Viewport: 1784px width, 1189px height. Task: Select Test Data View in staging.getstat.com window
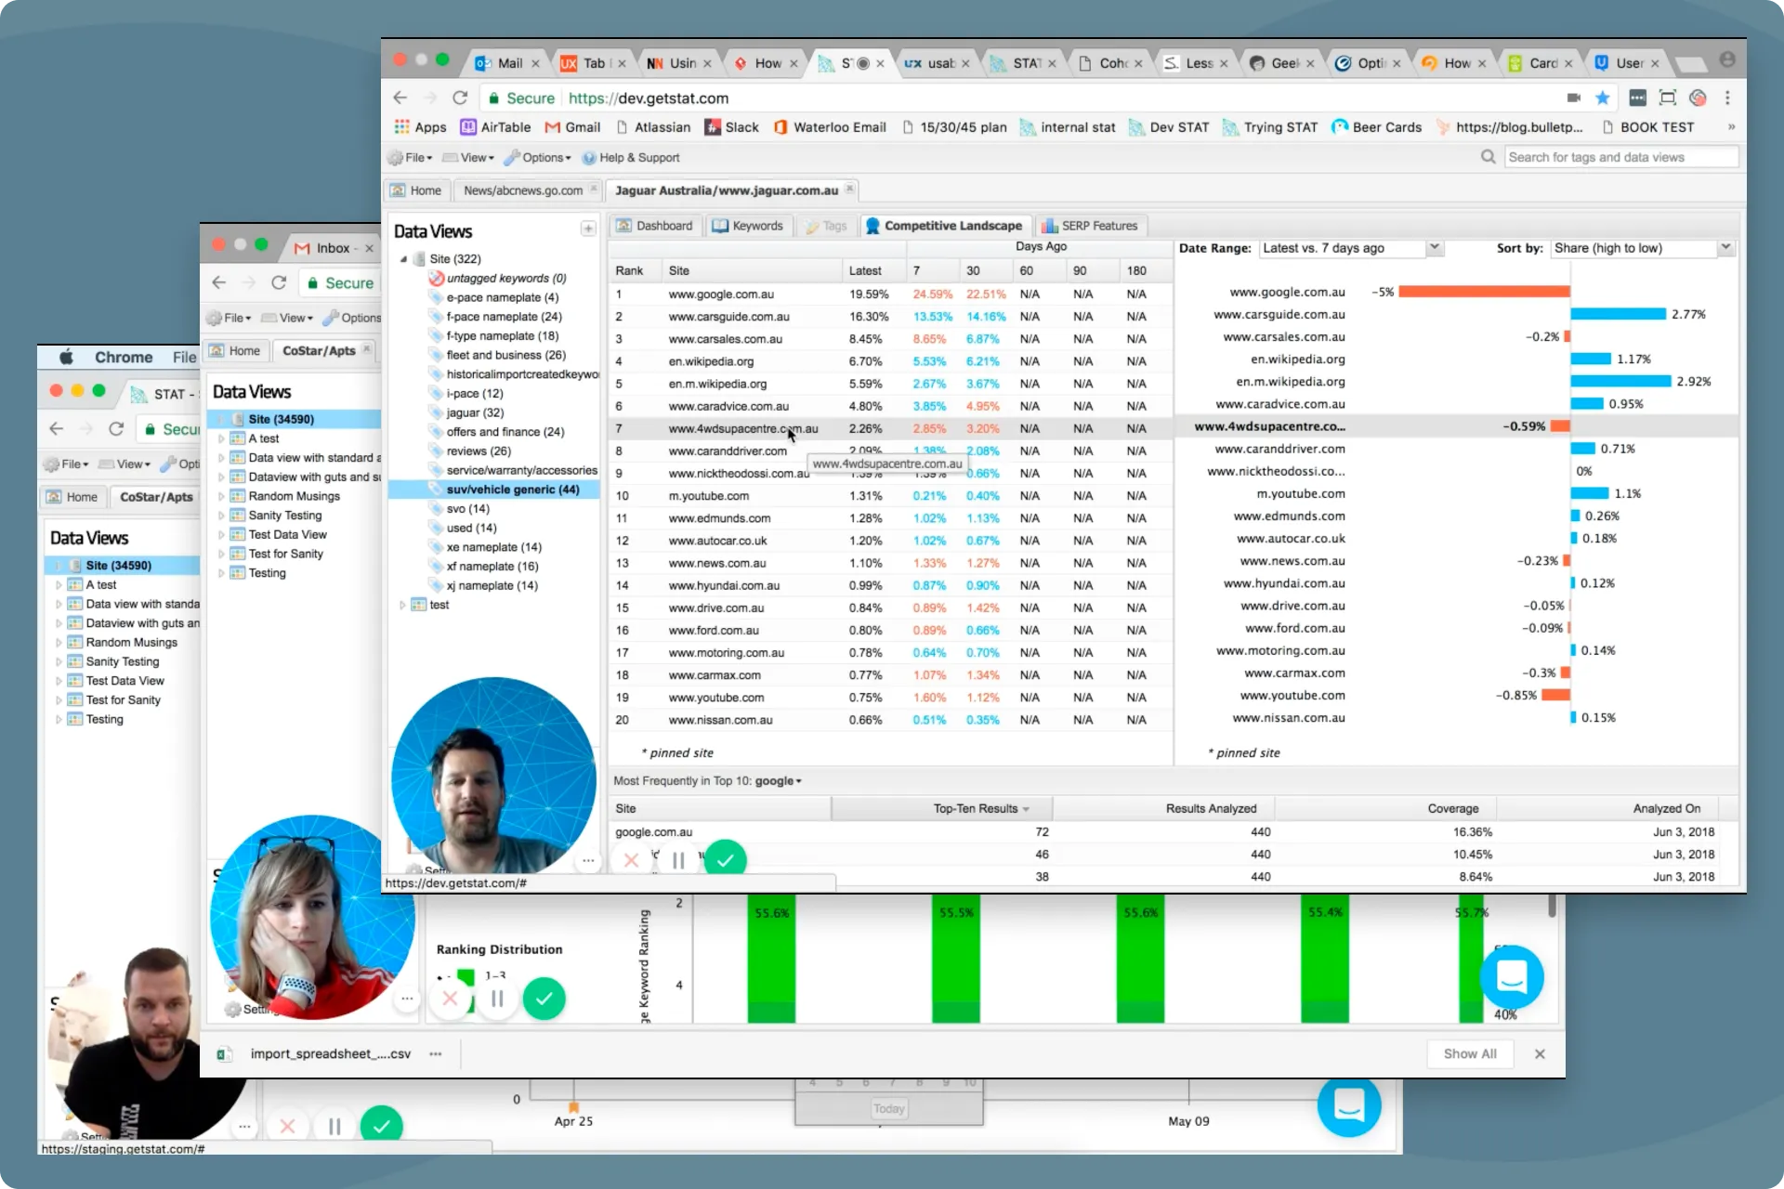click(x=125, y=681)
